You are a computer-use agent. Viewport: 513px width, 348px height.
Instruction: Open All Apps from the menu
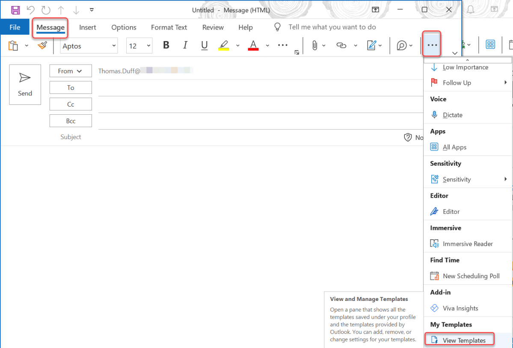pos(454,147)
